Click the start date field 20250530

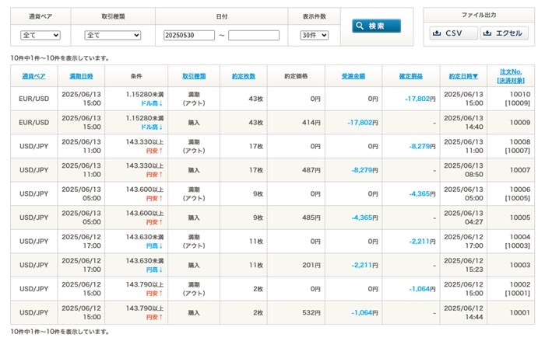(x=189, y=35)
